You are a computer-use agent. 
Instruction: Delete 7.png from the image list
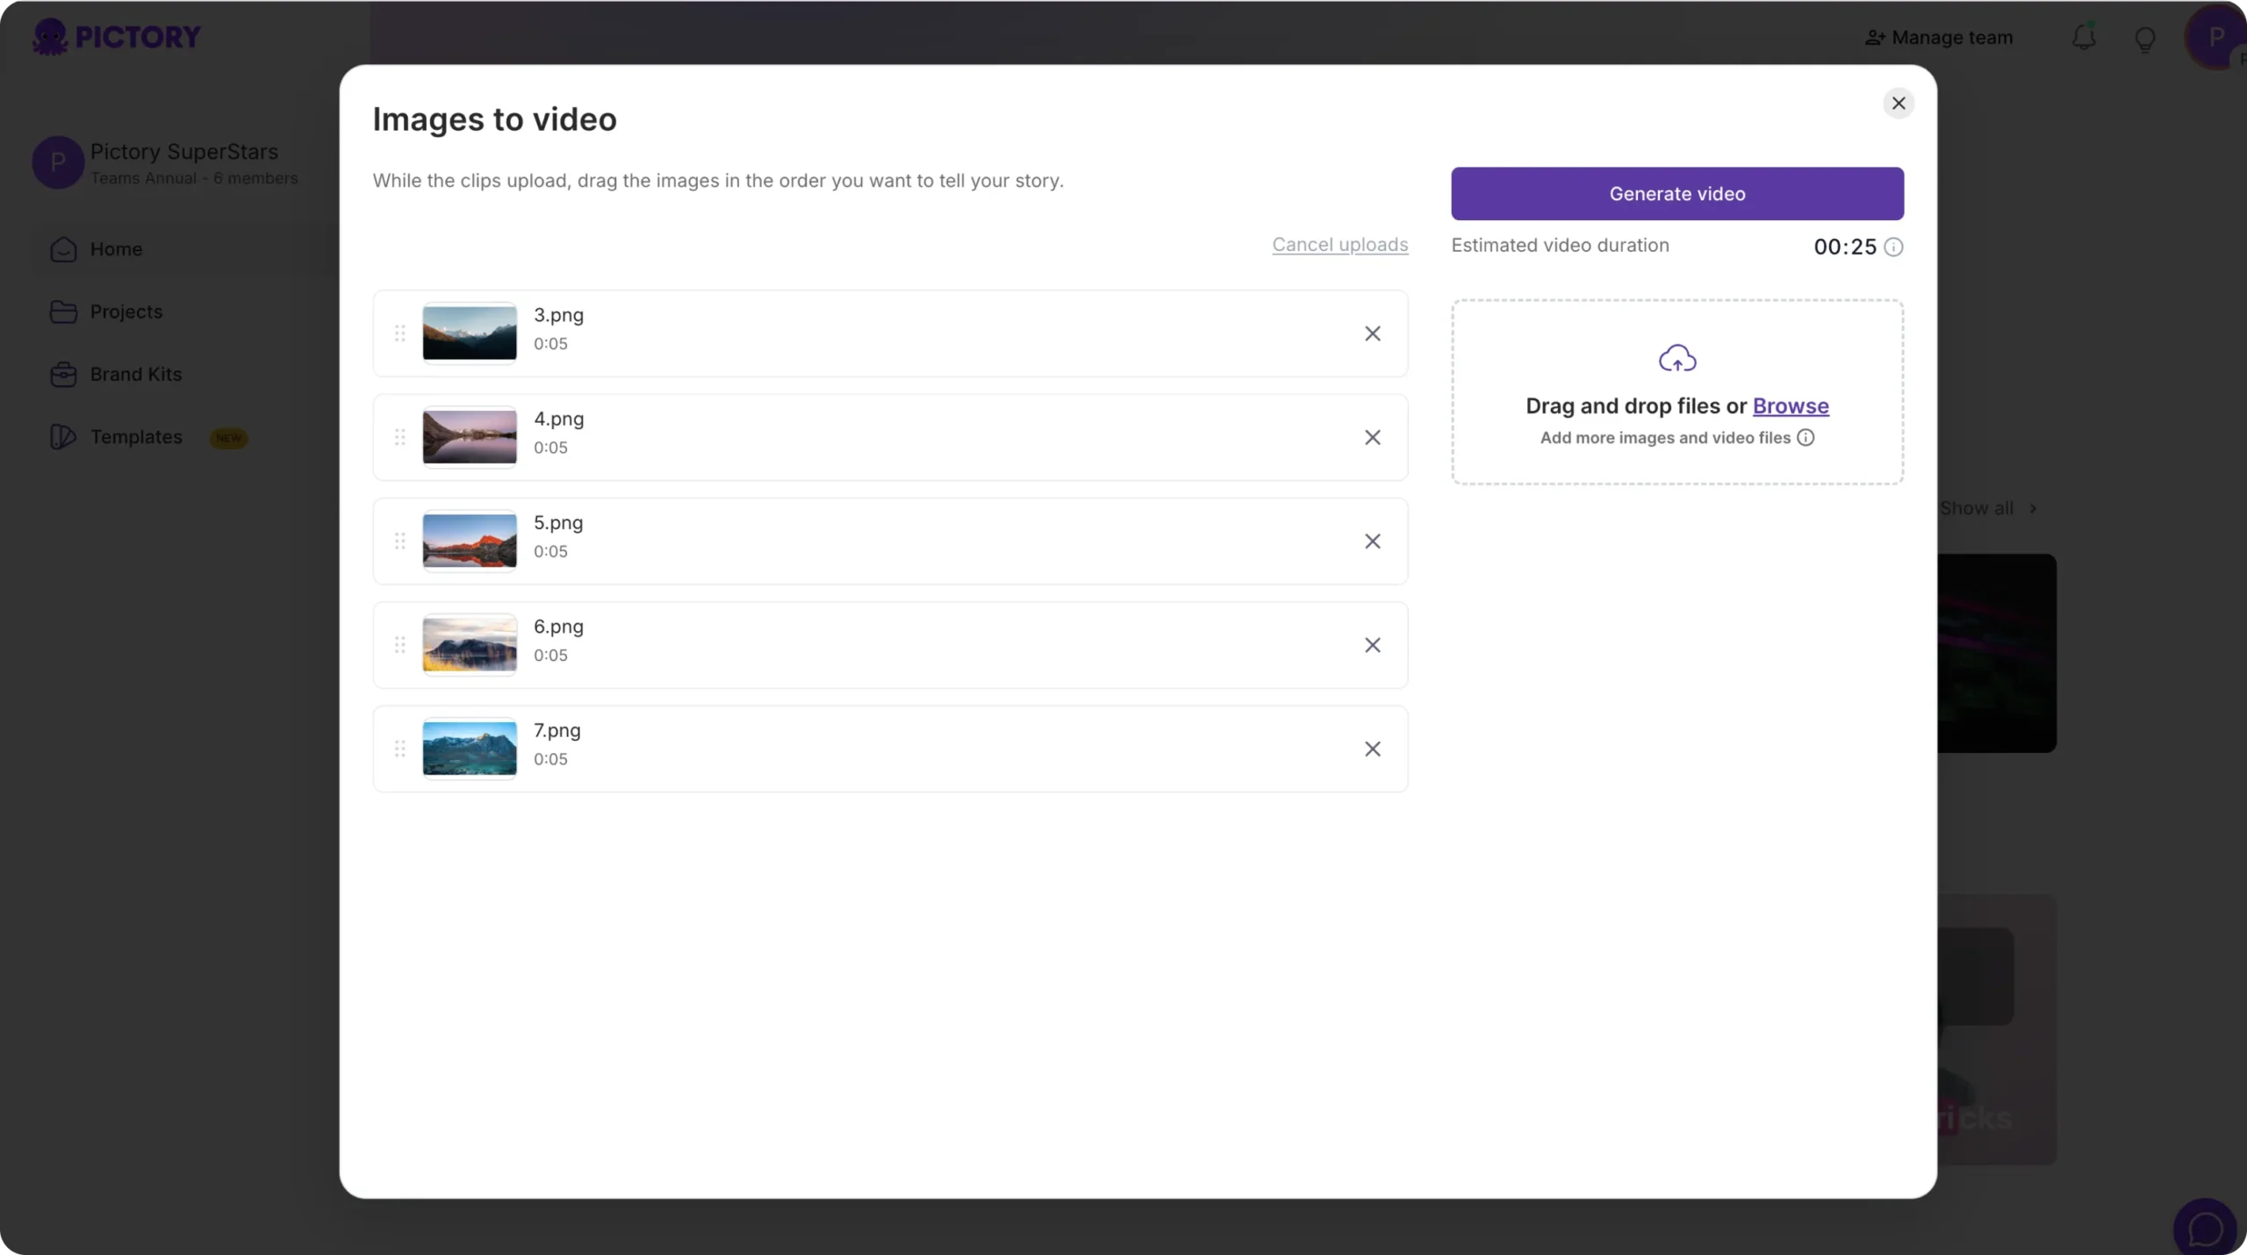point(1372,749)
